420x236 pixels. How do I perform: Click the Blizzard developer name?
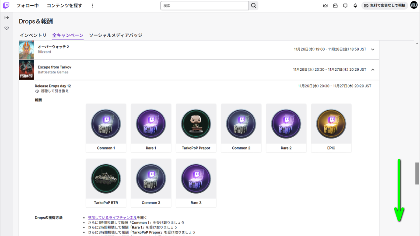coord(44,52)
